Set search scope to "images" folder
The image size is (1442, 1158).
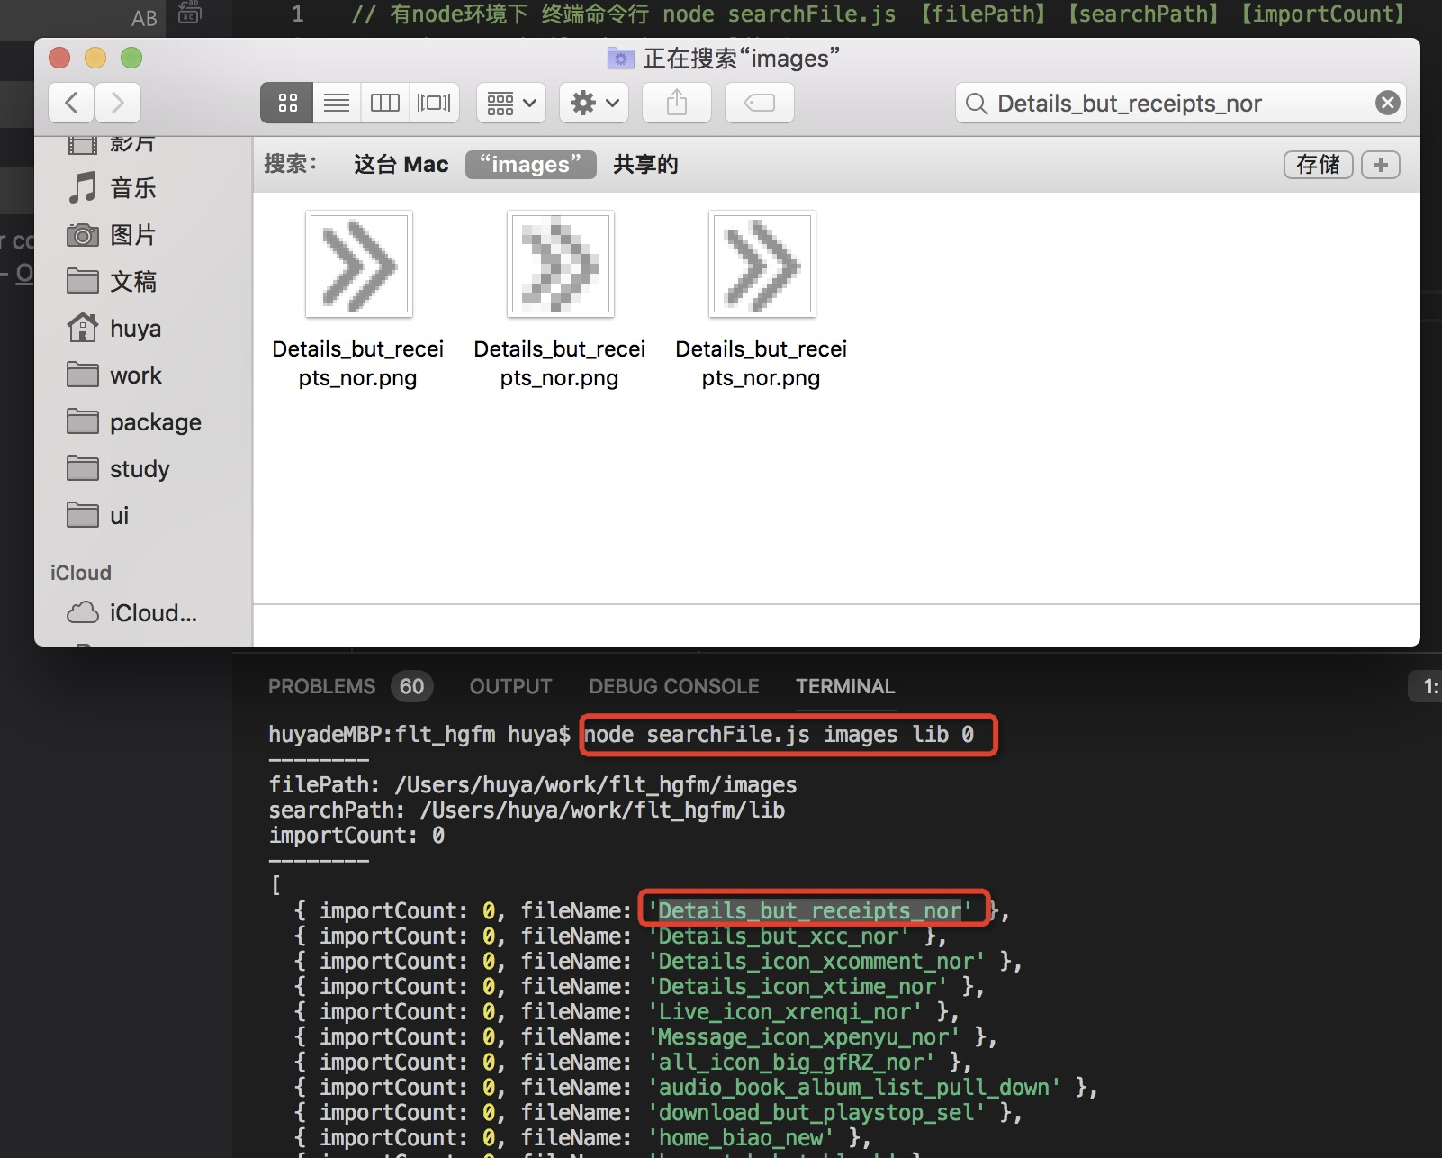pyautogui.click(x=530, y=164)
